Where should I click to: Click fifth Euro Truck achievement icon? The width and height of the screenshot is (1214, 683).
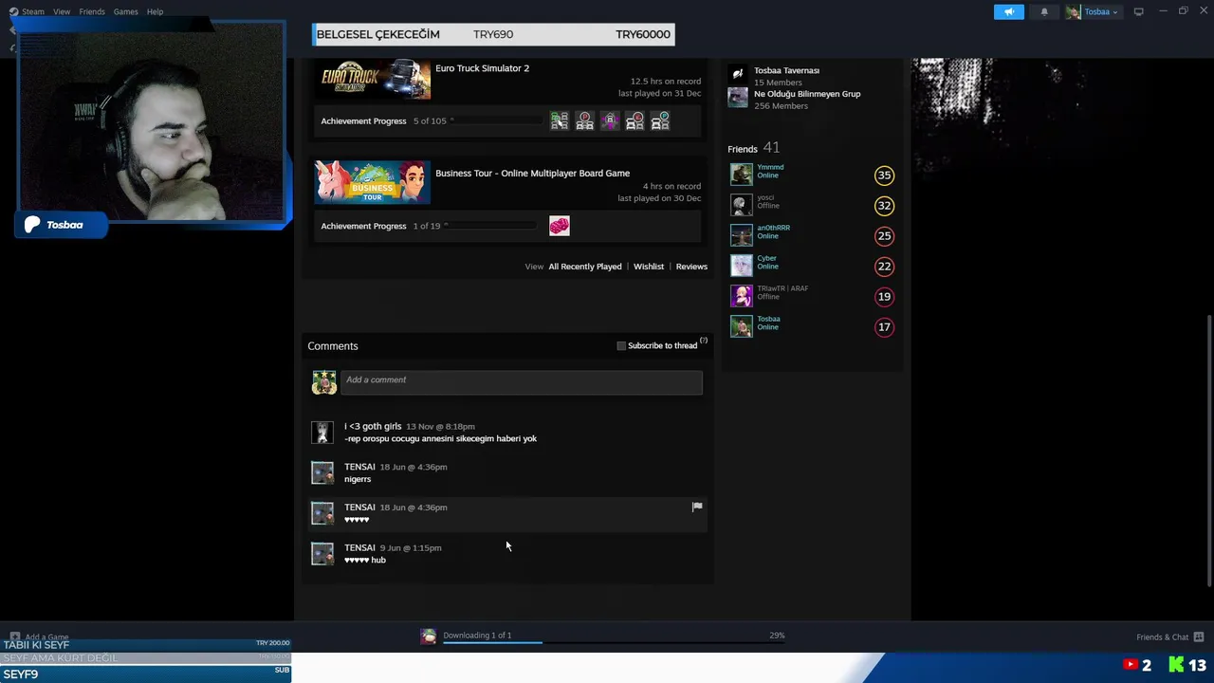point(660,120)
